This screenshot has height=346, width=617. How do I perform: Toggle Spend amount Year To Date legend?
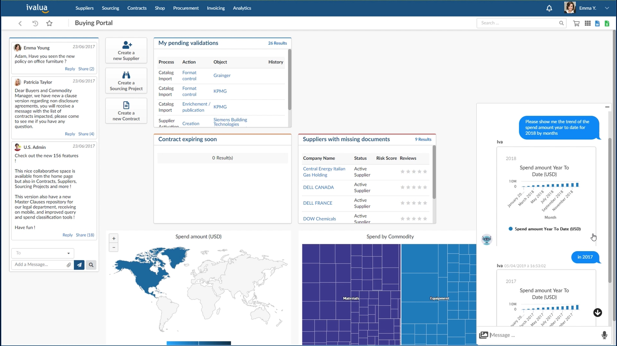[545, 229]
